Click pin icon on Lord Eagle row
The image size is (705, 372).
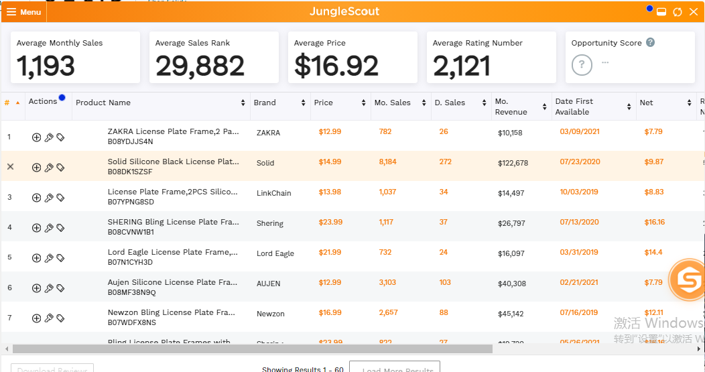(x=48, y=258)
